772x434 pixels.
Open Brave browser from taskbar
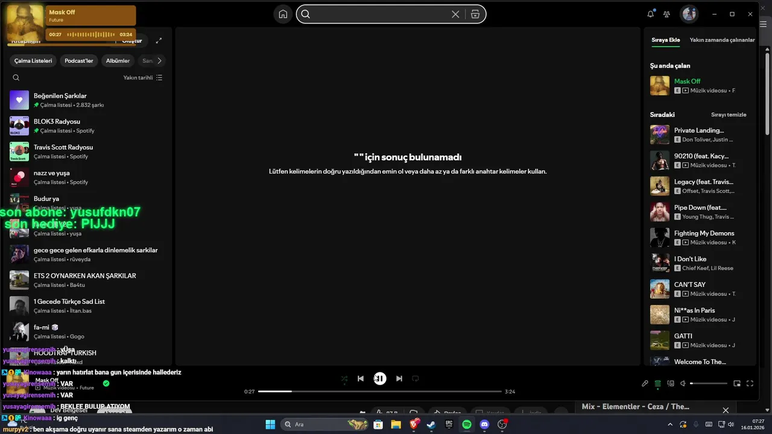pos(414,424)
